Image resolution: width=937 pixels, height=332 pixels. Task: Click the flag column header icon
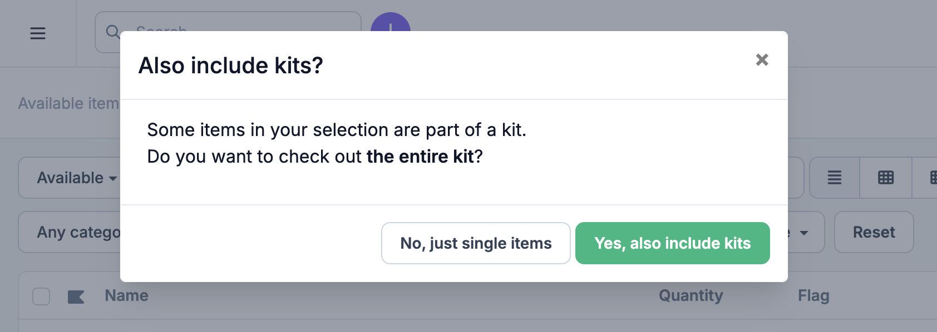76,297
